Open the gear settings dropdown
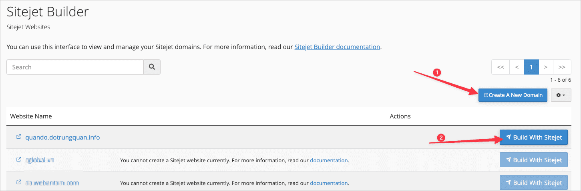 561,95
